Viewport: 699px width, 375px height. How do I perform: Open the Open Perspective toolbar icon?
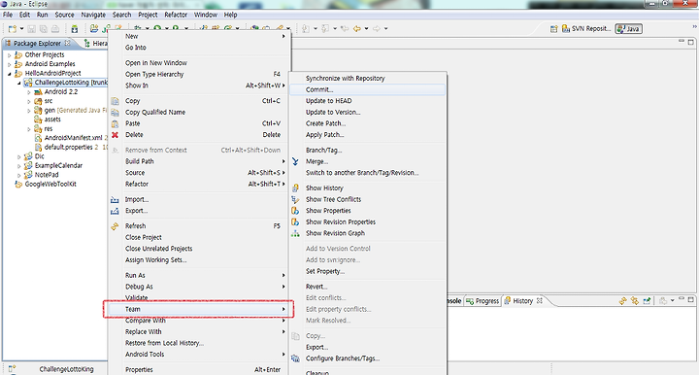553,29
